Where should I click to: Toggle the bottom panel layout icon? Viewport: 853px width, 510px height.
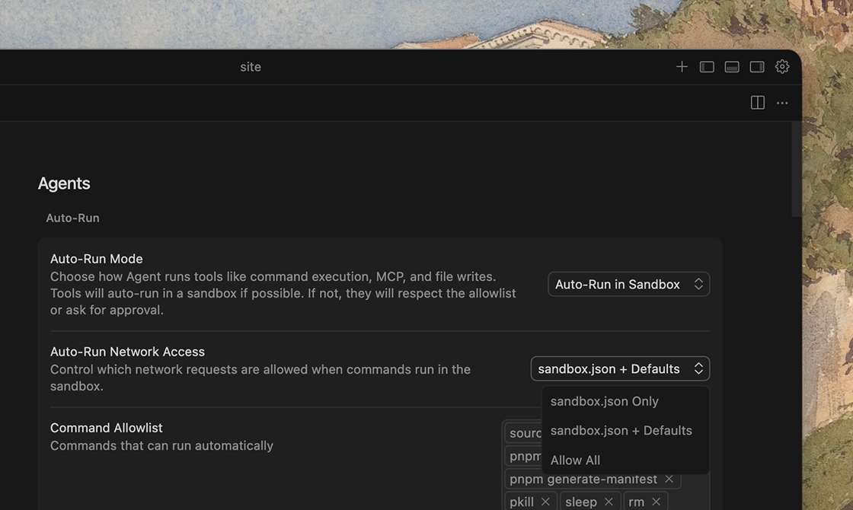pyautogui.click(x=732, y=67)
